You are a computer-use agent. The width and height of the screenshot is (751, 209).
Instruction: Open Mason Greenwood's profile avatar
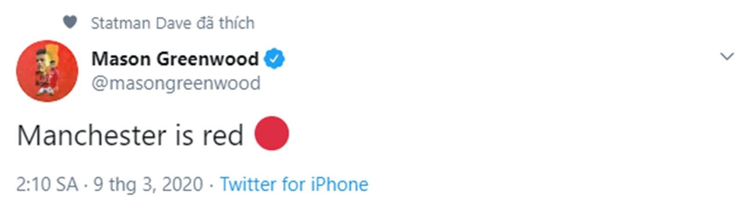click(x=47, y=71)
